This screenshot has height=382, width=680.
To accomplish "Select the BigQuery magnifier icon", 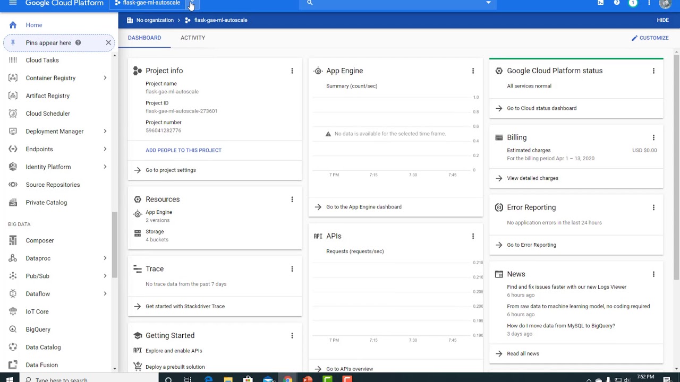I will pos(13,329).
